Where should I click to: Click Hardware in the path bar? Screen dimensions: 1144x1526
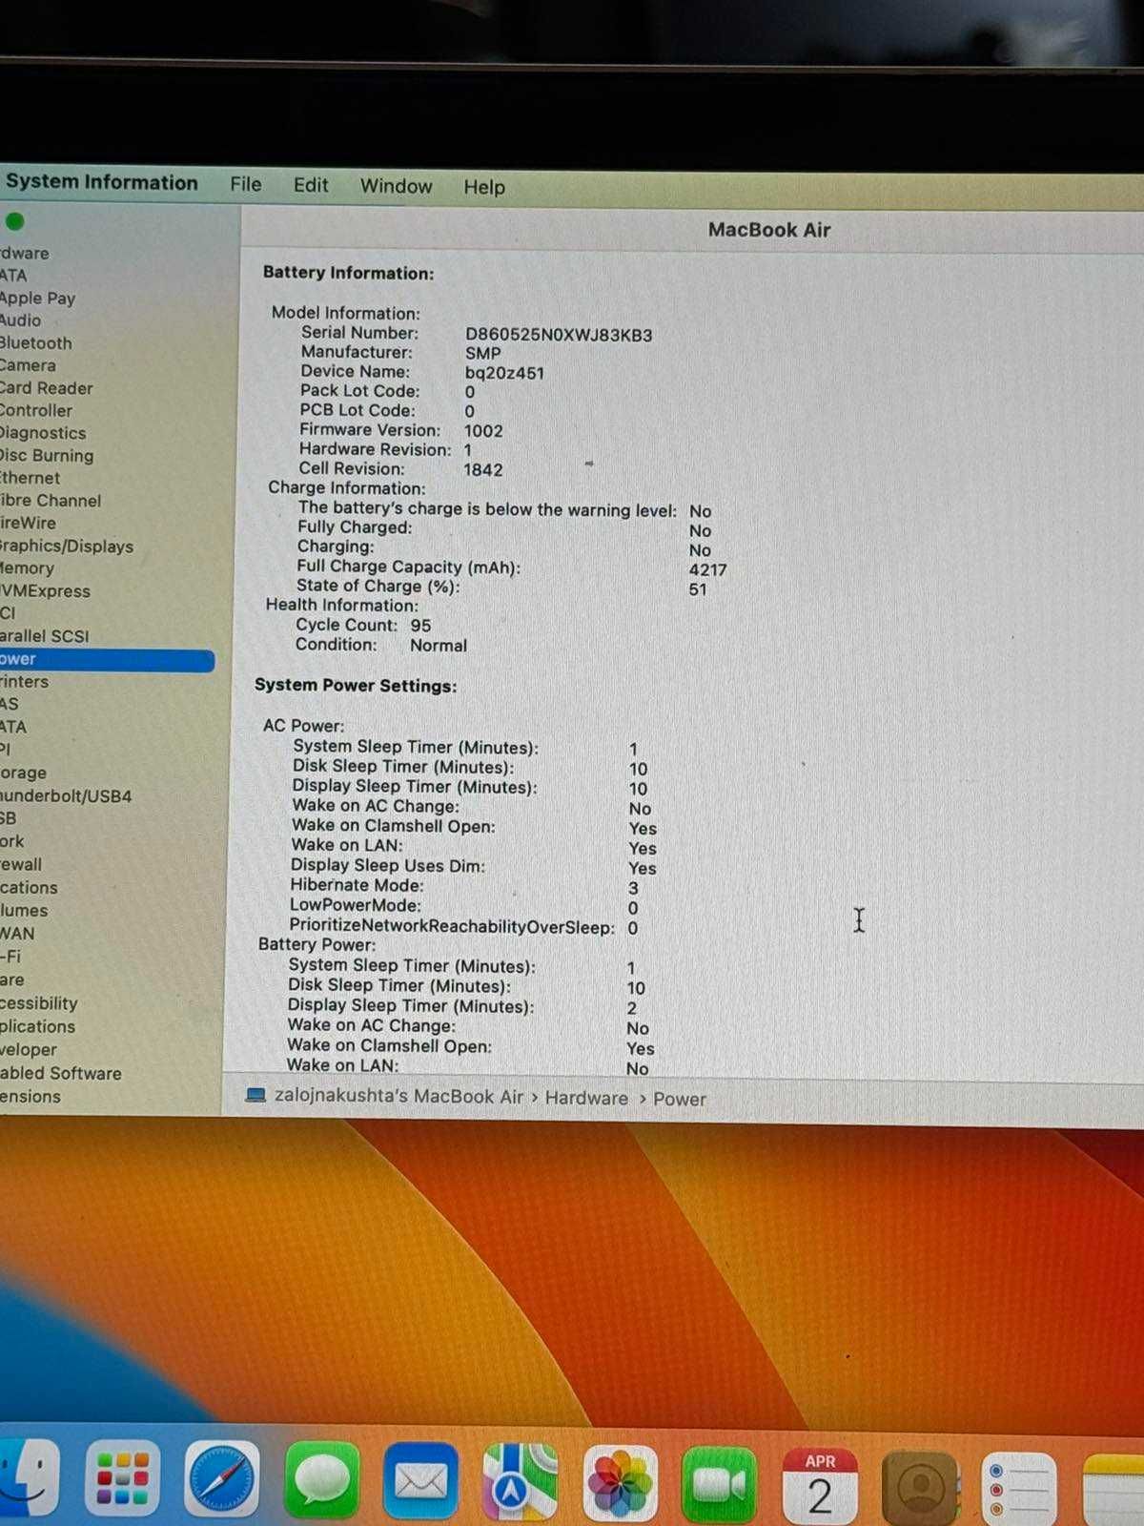586,1098
